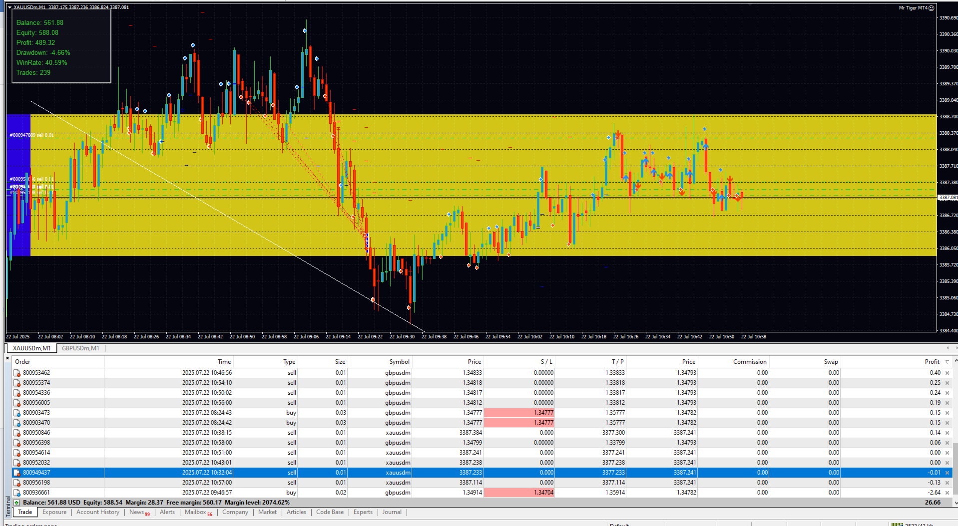Open the Account History tab
Screen dimensions: 958x526
pos(98,512)
